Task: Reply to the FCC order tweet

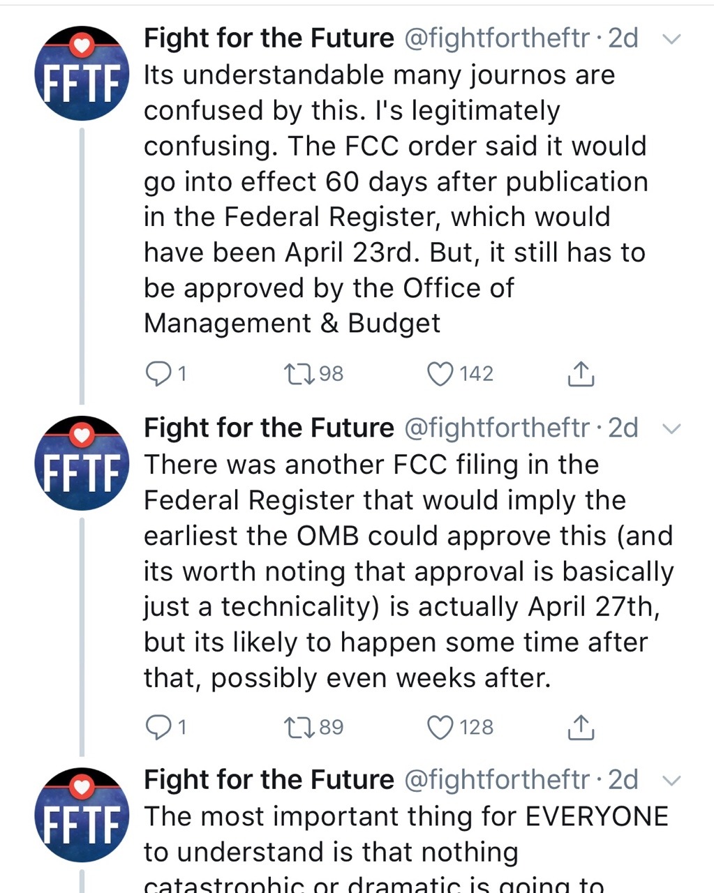Action: [x=158, y=374]
